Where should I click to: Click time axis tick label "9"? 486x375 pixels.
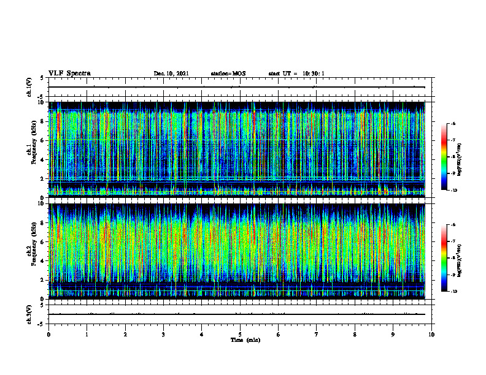pyautogui.click(x=393, y=335)
